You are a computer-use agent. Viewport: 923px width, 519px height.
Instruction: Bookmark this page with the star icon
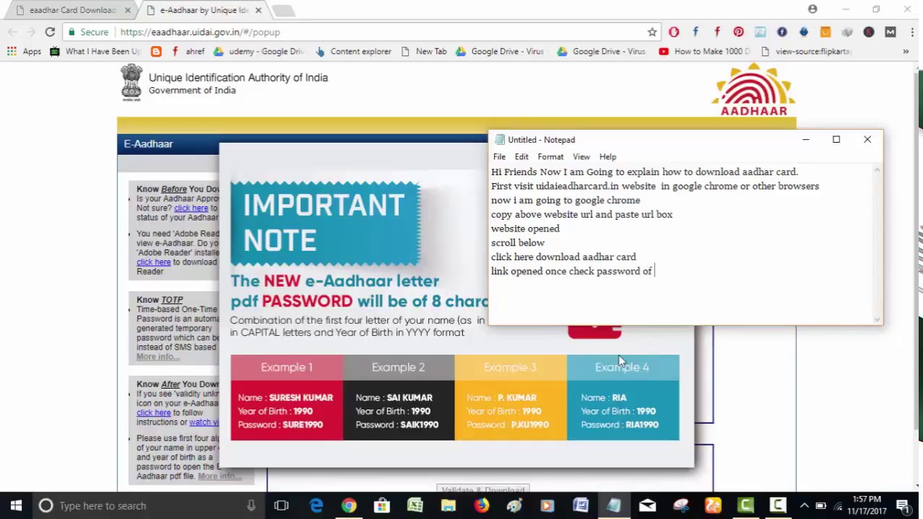point(652,32)
